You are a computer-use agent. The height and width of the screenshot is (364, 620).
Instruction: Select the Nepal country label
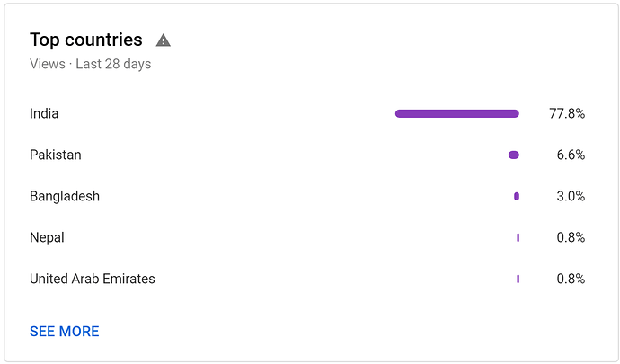click(47, 238)
